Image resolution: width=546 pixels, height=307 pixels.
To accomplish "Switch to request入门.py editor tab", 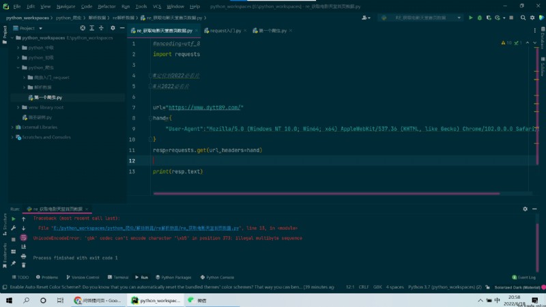I will 225,31.
